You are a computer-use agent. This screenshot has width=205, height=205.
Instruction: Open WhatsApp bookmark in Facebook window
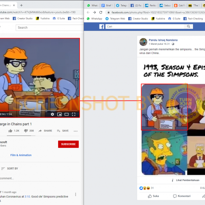click(95, 18)
